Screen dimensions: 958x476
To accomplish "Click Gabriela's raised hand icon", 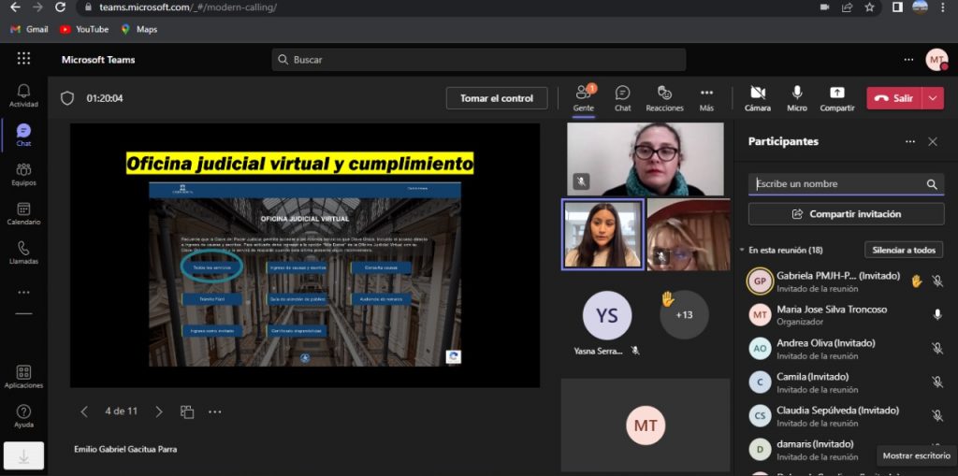I will coord(917,281).
